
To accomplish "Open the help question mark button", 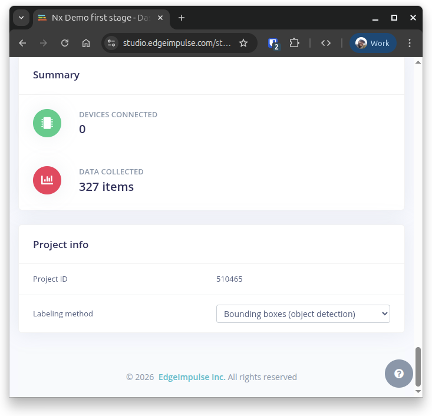I will point(398,374).
